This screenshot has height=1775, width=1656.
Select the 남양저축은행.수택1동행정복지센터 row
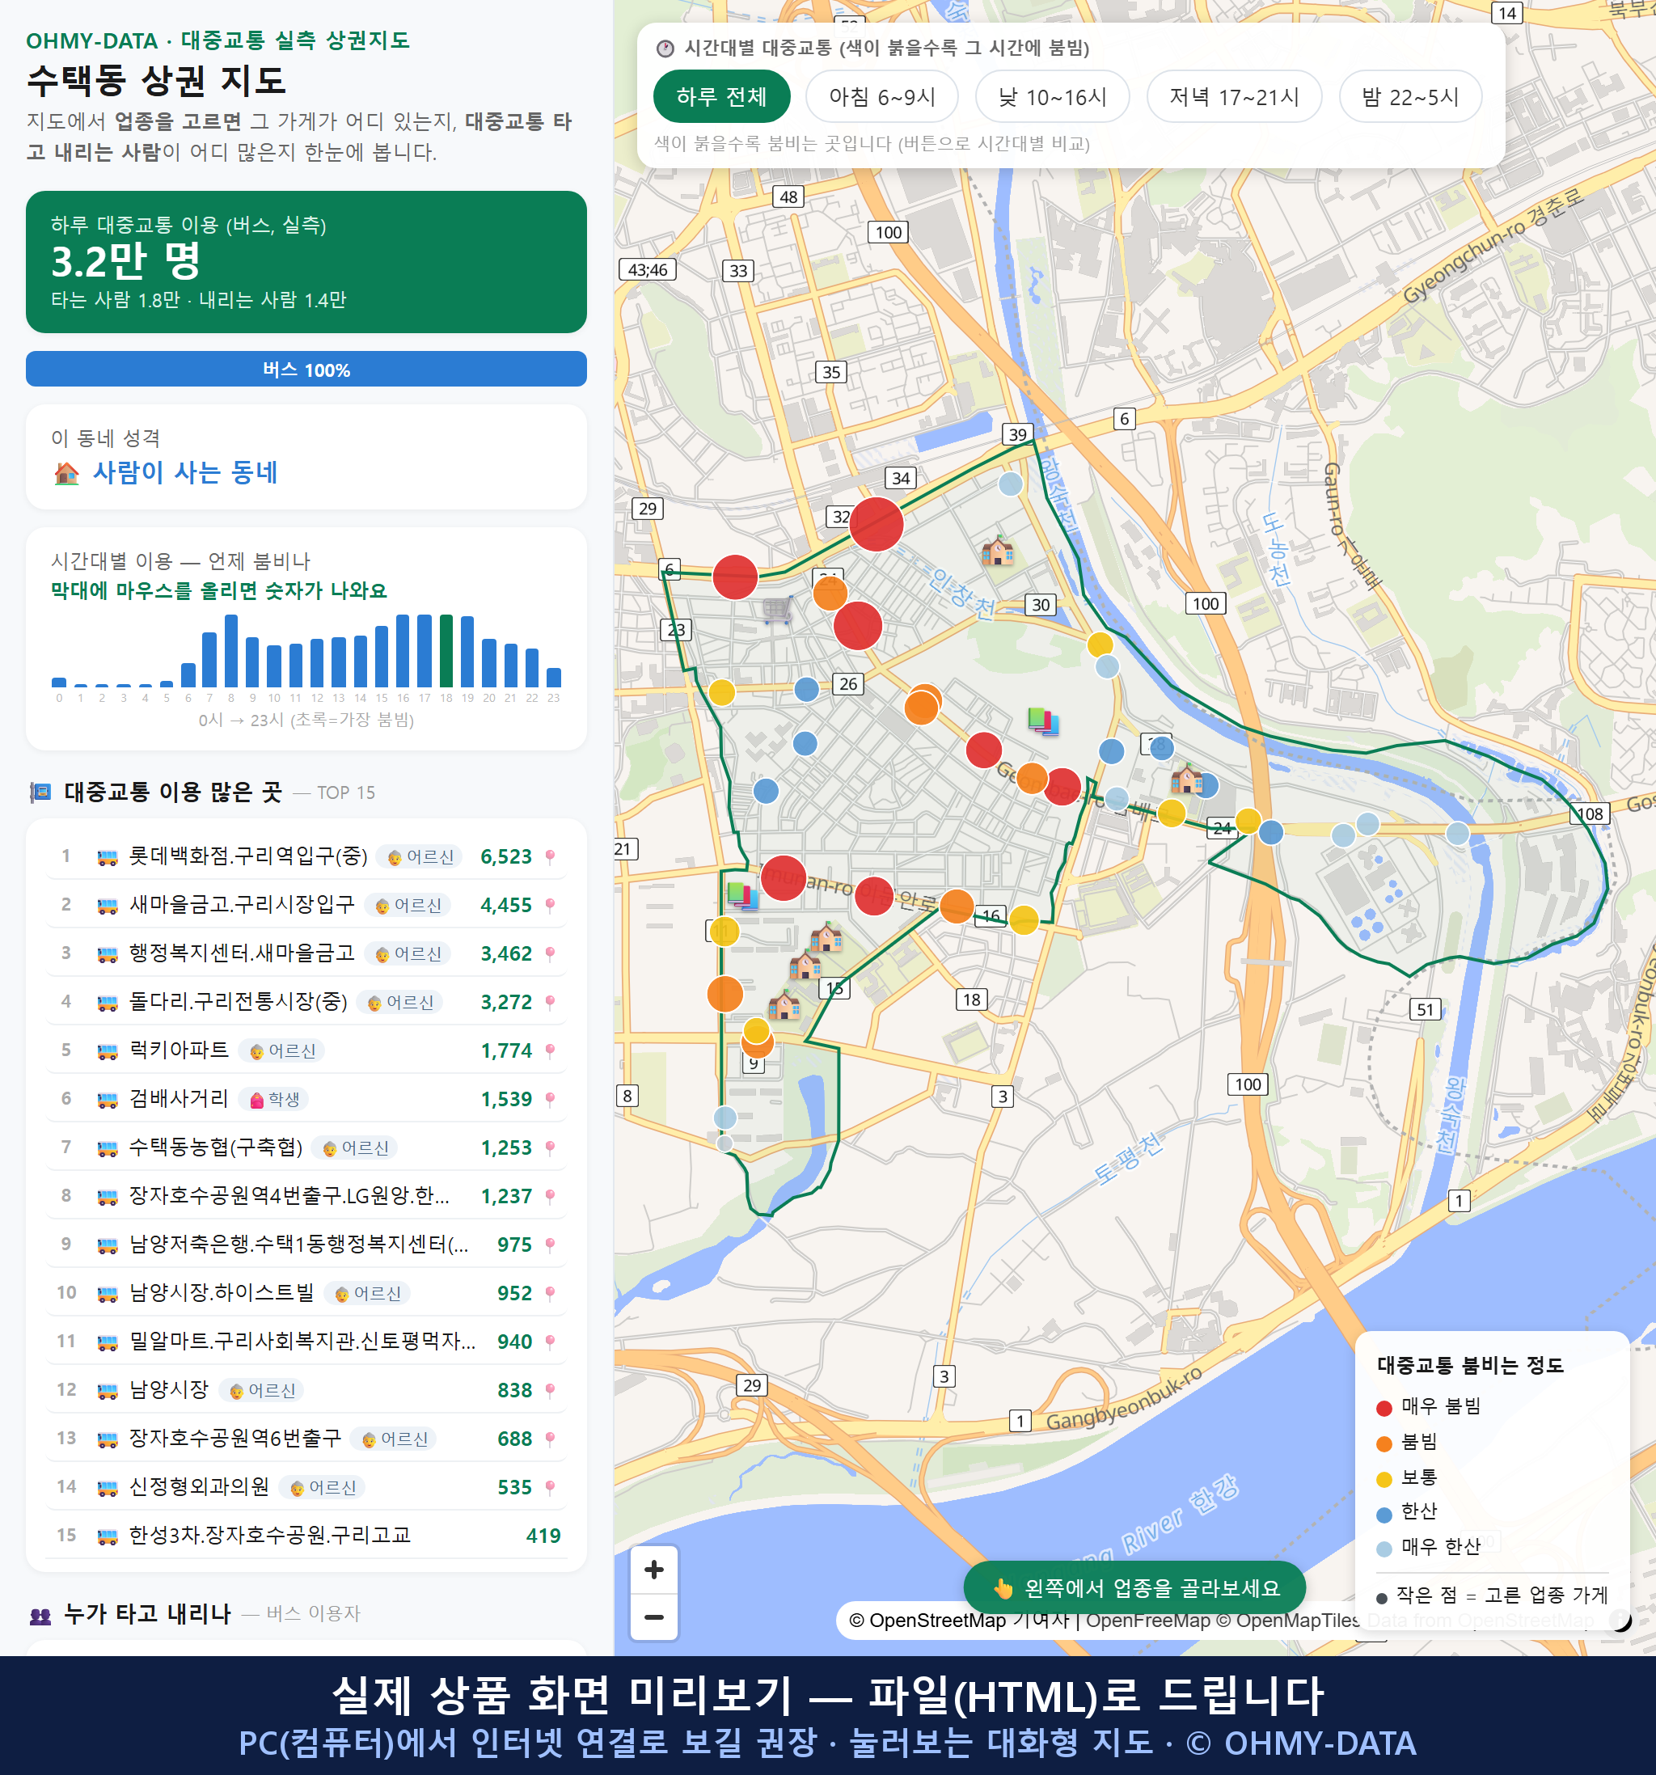point(306,1244)
